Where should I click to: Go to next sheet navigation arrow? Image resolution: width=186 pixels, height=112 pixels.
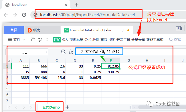[x=24, y=107]
